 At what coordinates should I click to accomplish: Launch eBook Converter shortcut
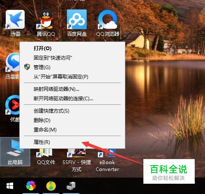tap(107, 160)
